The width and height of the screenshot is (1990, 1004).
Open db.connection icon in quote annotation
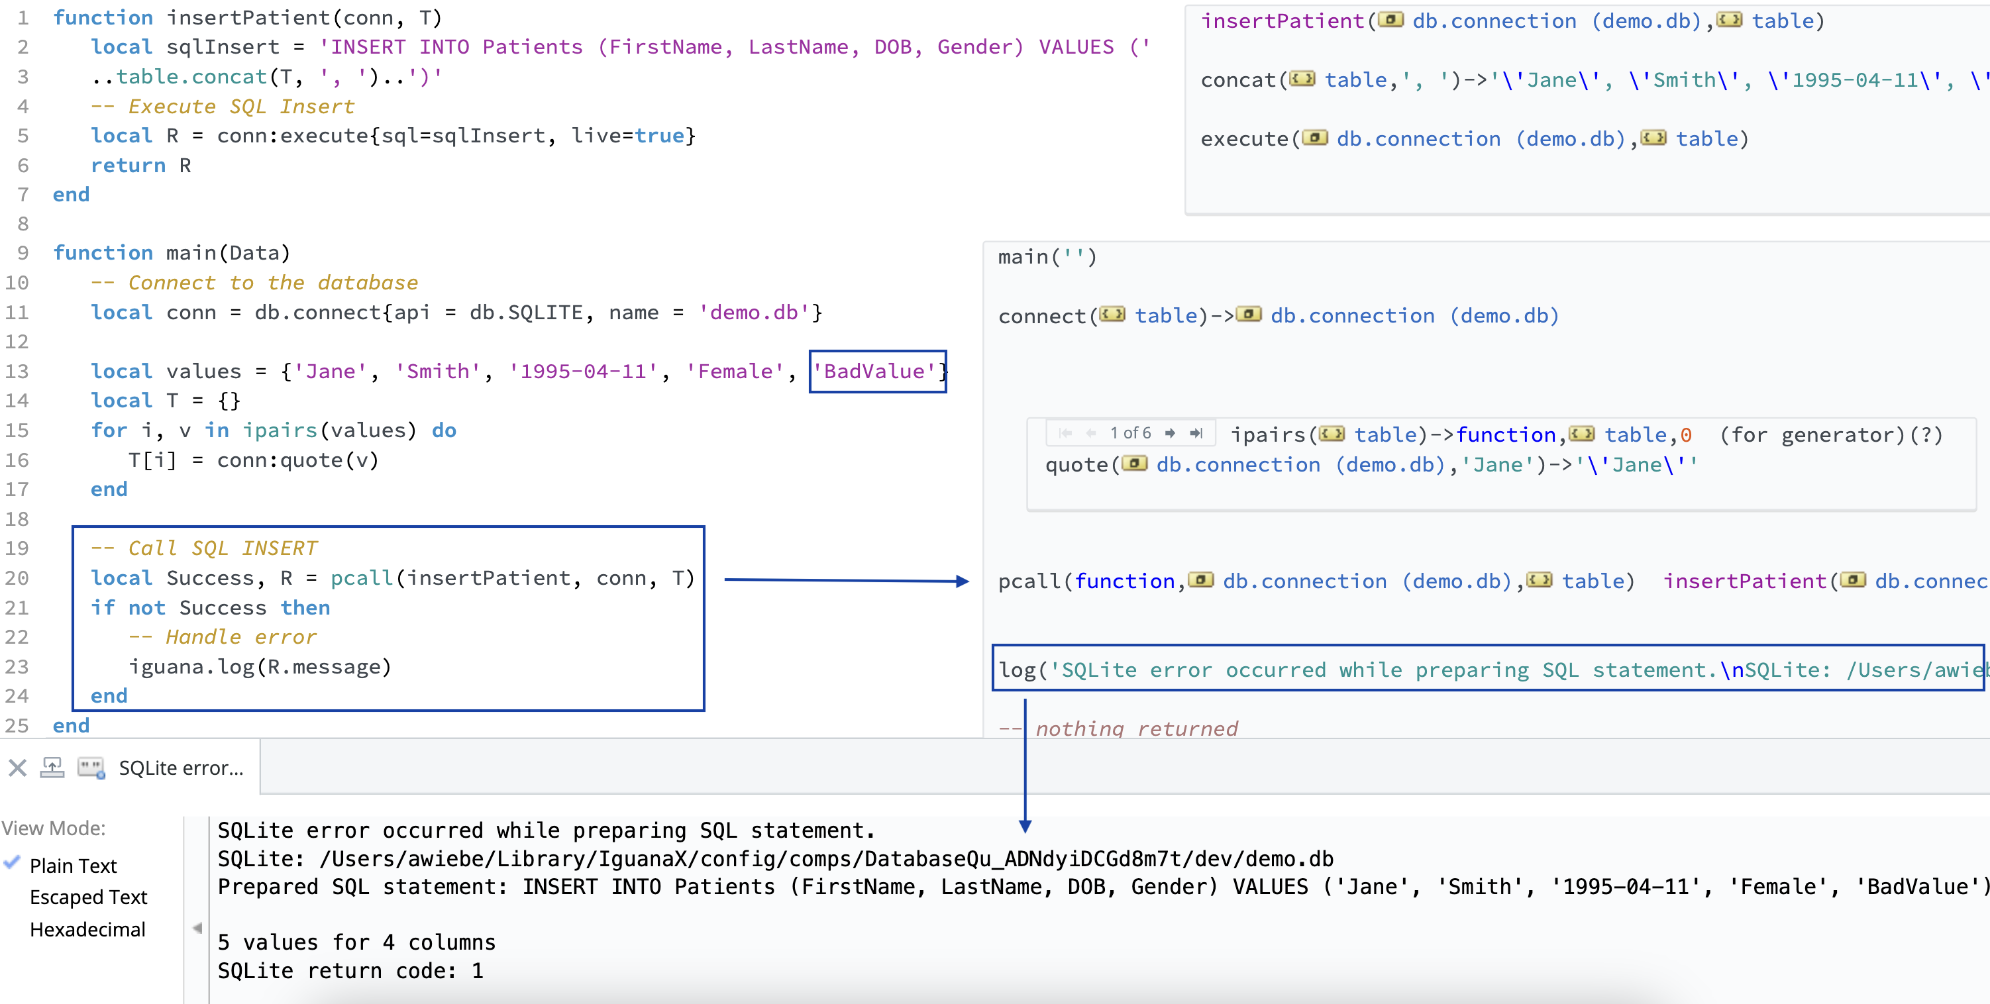click(1134, 464)
